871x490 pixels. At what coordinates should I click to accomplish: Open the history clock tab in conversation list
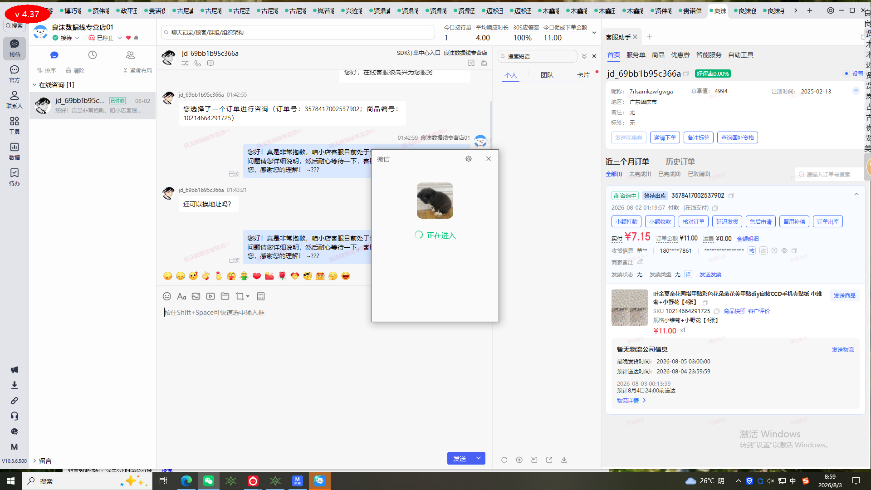click(93, 55)
